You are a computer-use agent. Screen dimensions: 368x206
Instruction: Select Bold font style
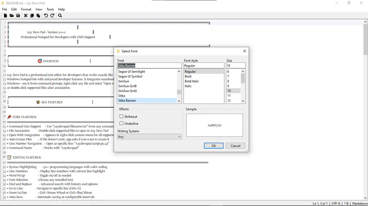coord(204,77)
